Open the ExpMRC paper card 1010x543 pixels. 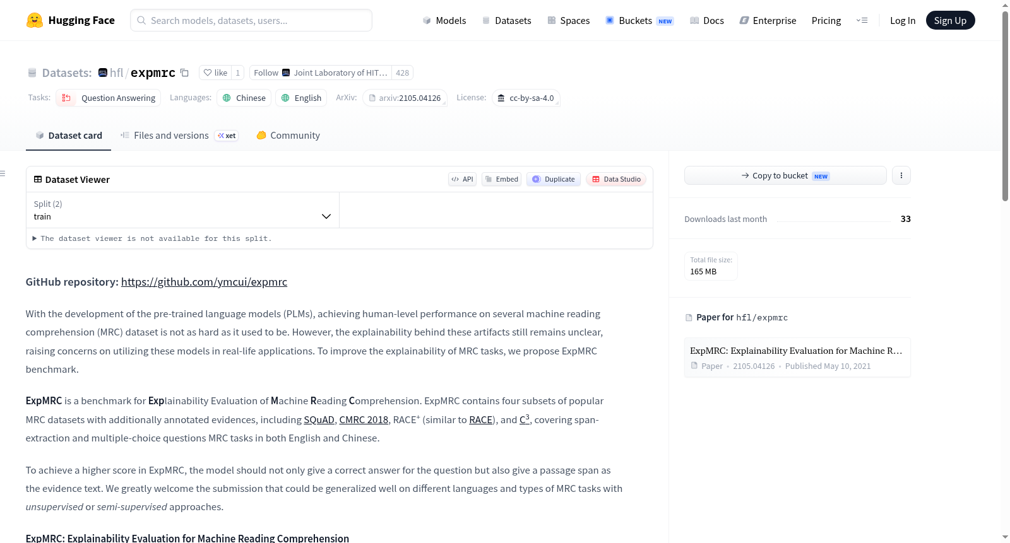coord(797,358)
